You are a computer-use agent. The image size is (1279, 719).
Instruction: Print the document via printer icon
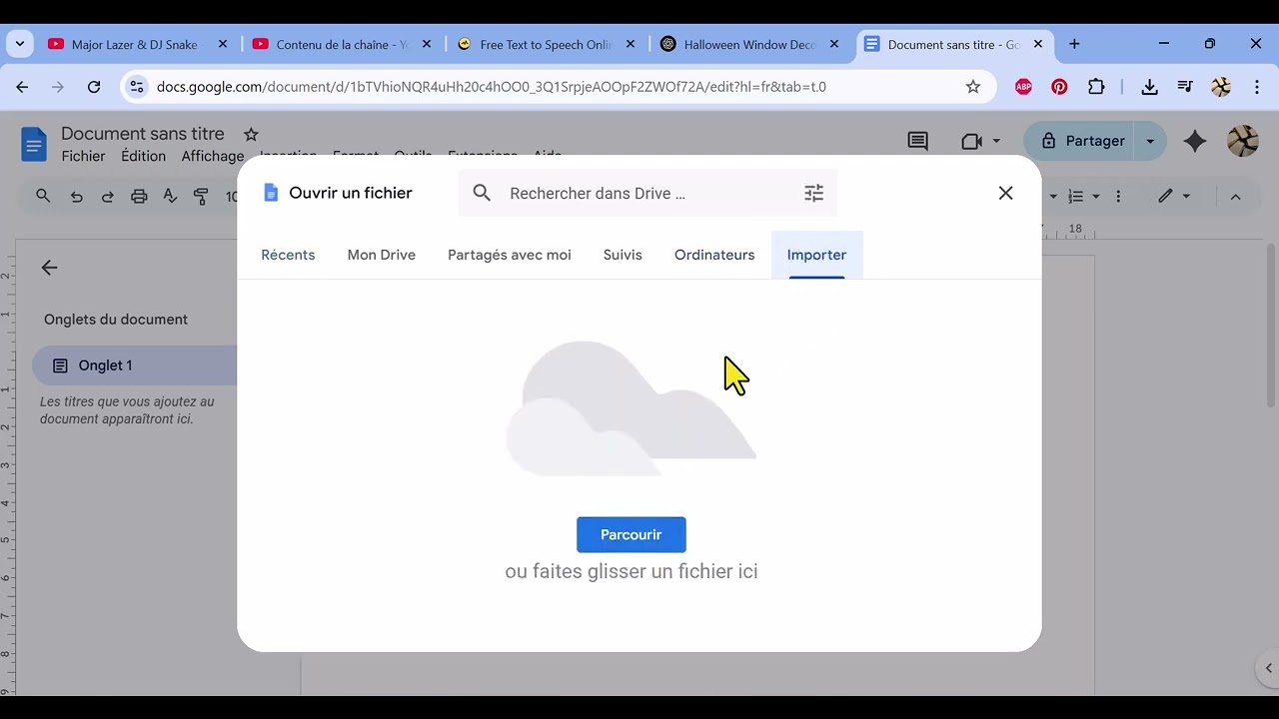(x=139, y=197)
